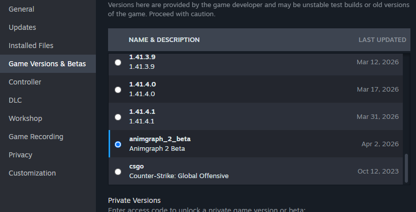The height and width of the screenshot is (212, 416).
Task: Switch to the Updates section
Action: click(x=22, y=27)
